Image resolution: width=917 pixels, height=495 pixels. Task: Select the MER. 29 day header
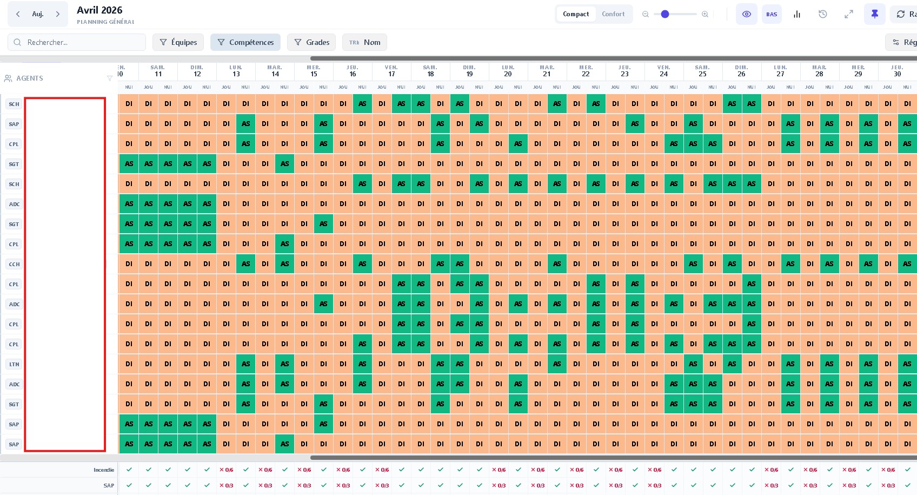tap(859, 71)
